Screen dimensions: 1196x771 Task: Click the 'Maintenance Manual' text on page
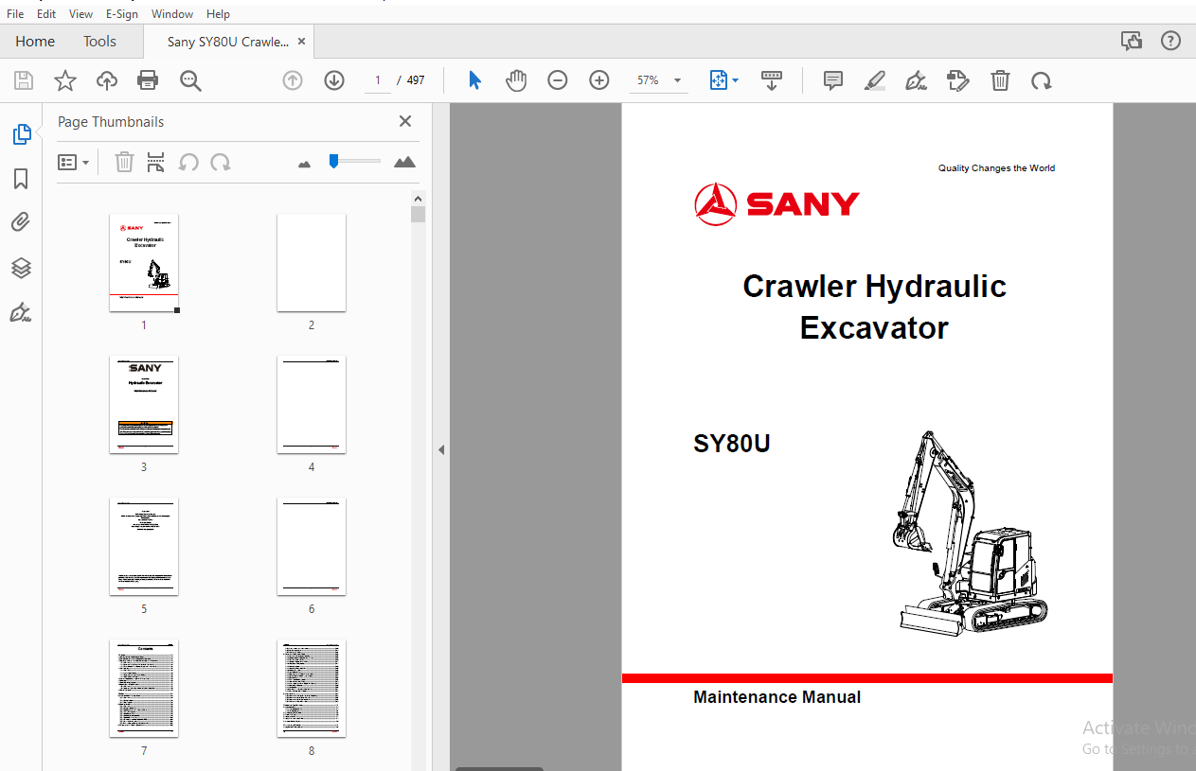[x=777, y=697]
